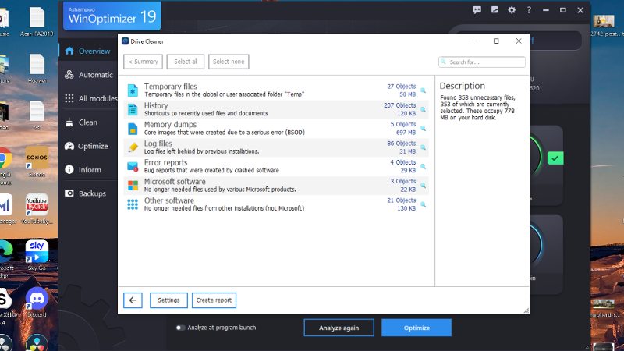The width and height of the screenshot is (624, 351).
Task: Focus the Search for... field
Action: pos(482,62)
